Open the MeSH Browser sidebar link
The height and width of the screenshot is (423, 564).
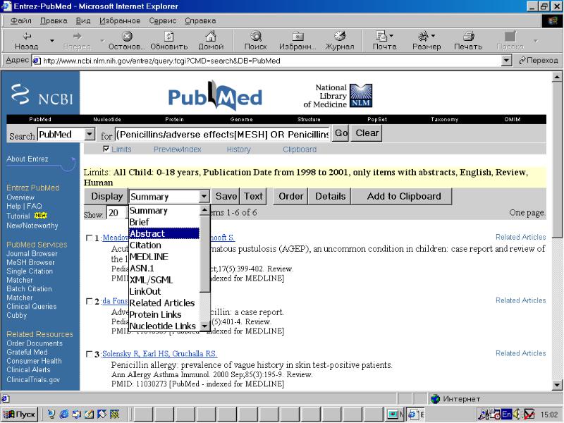coord(30,262)
